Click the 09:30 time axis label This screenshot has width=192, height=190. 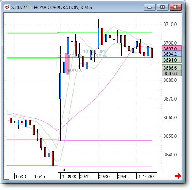104,177
